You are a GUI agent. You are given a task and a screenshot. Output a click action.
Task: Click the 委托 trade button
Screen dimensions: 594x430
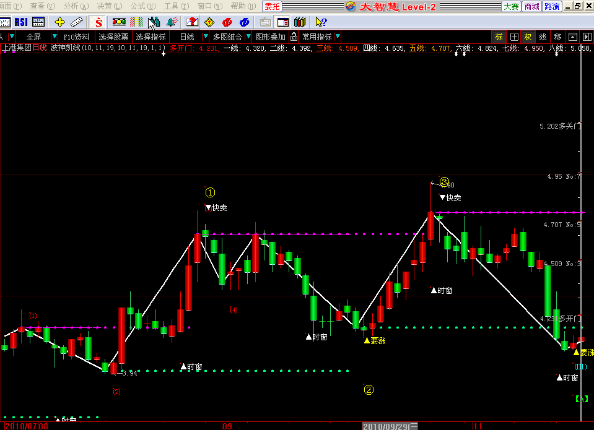272,6
